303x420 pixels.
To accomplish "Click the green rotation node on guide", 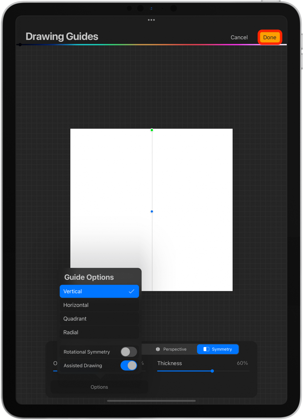I will click(x=152, y=130).
